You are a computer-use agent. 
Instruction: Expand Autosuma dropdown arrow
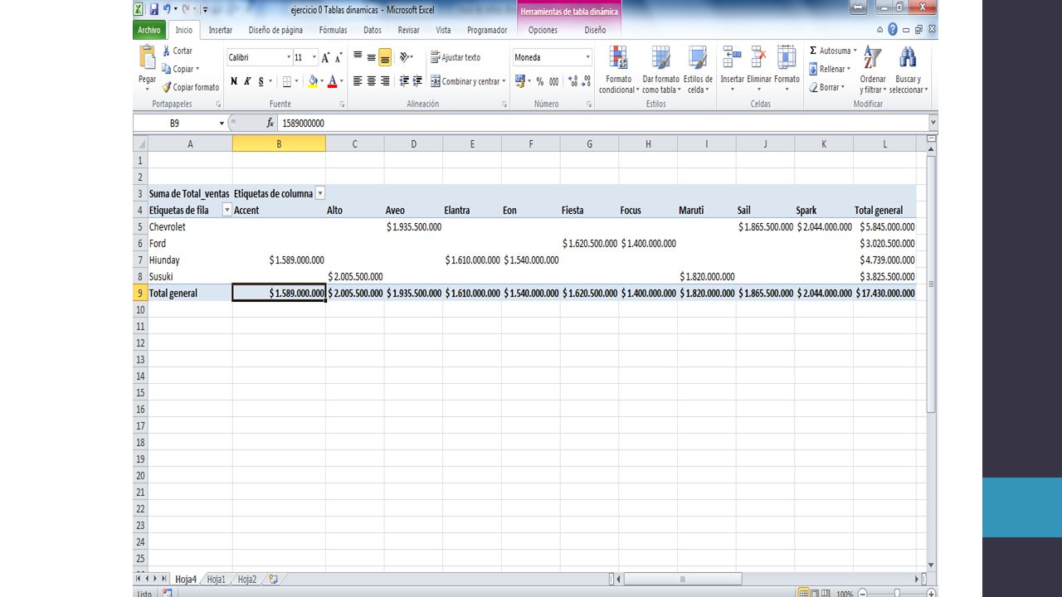pos(854,51)
